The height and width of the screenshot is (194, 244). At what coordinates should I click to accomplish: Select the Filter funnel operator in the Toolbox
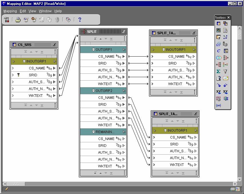click(225, 71)
